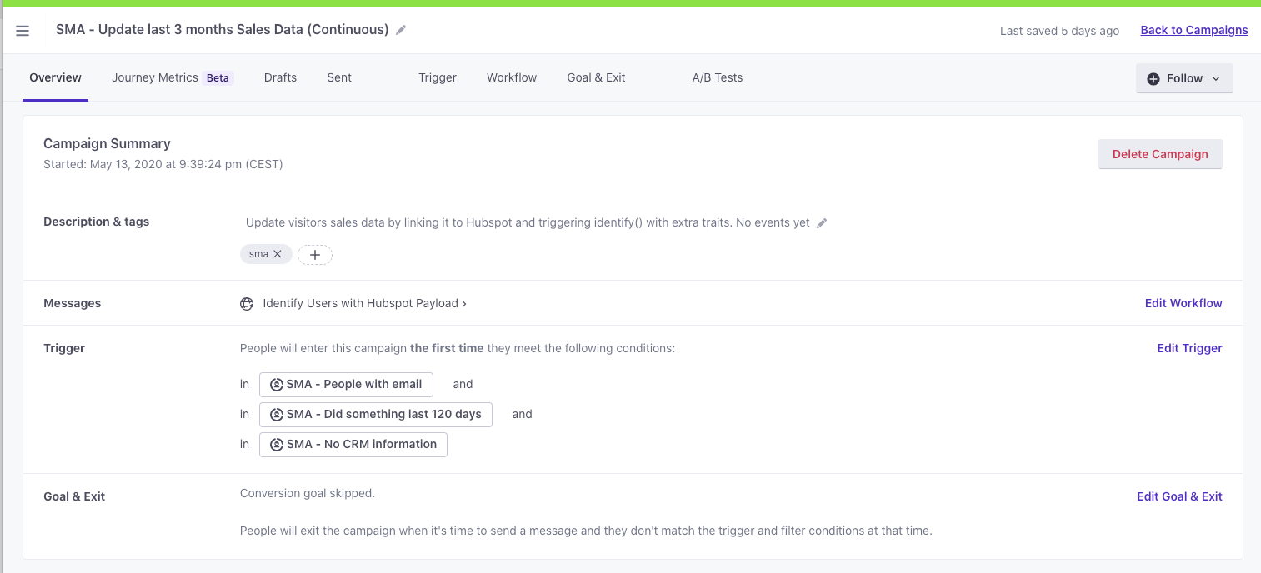The height and width of the screenshot is (573, 1261).
Task: Expand the Follow dropdown arrow
Action: 1216,78
